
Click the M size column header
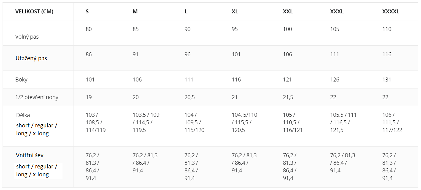point(135,12)
